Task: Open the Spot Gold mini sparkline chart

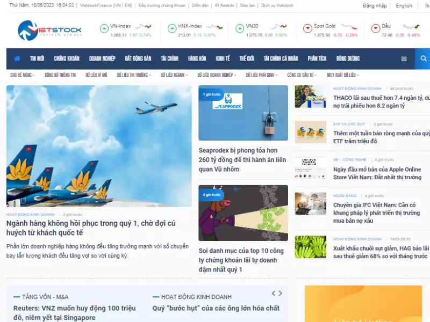Action: [x=349, y=26]
